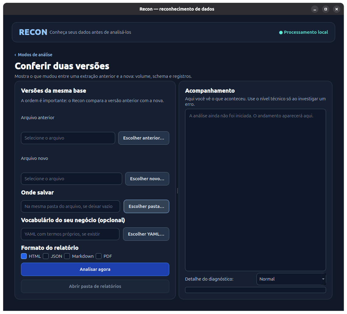Image resolution: width=347 pixels, height=314 pixels.
Task: Click the Conheça seus dados tagline
Action: pos(90,32)
